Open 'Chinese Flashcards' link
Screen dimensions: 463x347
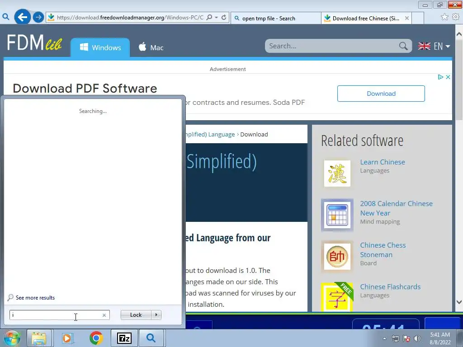pos(390,287)
